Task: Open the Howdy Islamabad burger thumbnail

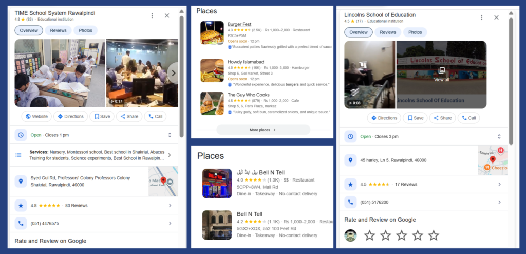Action: click(212, 70)
